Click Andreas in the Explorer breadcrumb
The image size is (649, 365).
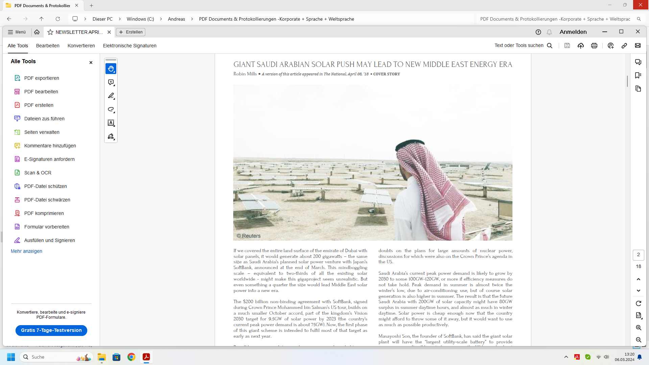click(176, 19)
